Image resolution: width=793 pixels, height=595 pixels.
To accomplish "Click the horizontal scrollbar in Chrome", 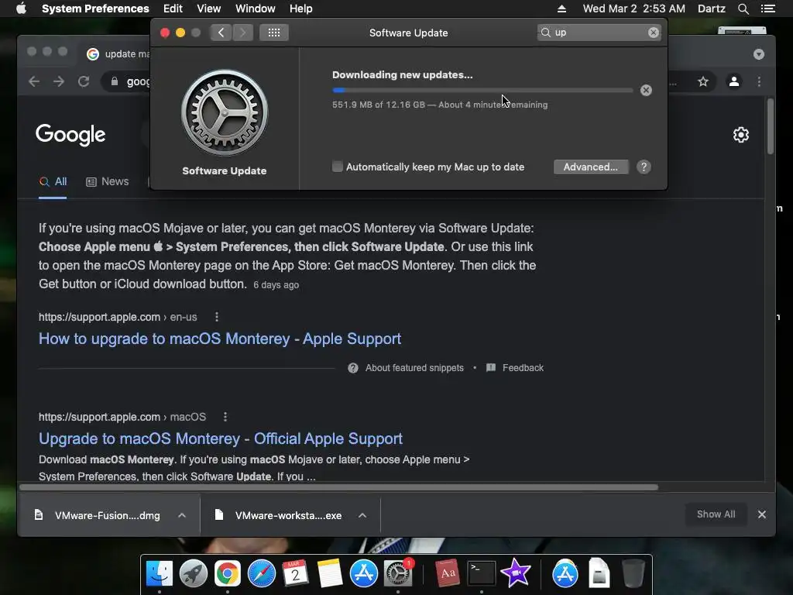I will 339,487.
